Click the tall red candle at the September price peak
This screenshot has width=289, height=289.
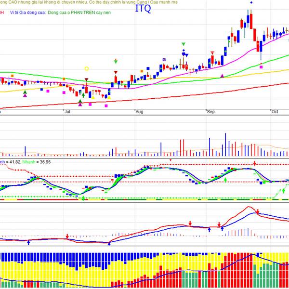[251, 21]
